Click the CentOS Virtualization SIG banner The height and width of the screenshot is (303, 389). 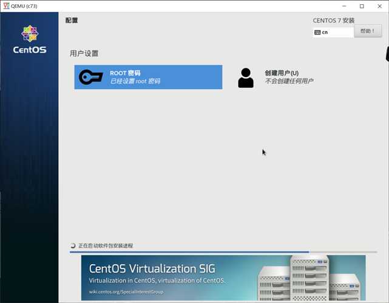[x=223, y=278]
